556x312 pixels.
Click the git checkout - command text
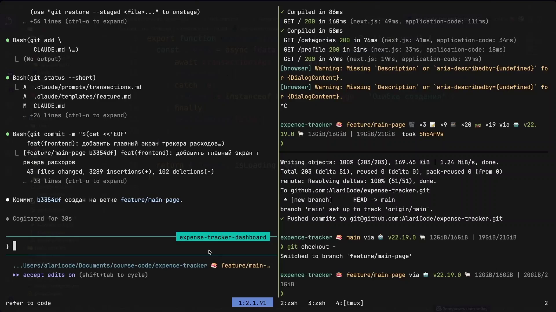pos(311,247)
